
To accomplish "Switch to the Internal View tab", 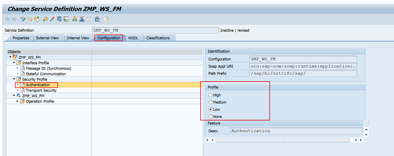I will pyautogui.click(x=78, y=38).
